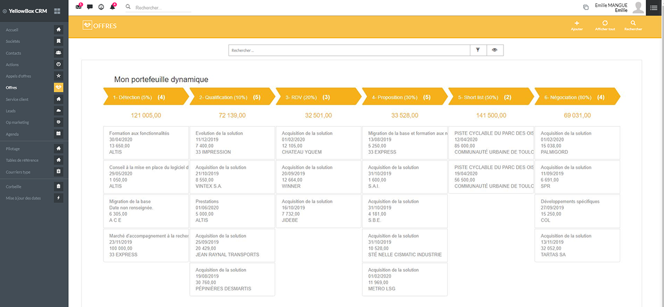664x307 pixels.
Task: Click the 121 005,00 Détection total
Action: coord(146,116)
